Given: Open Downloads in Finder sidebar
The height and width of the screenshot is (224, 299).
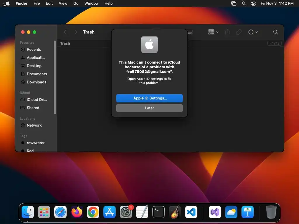Looking at the screenshot, I should (x=36, y=82).
